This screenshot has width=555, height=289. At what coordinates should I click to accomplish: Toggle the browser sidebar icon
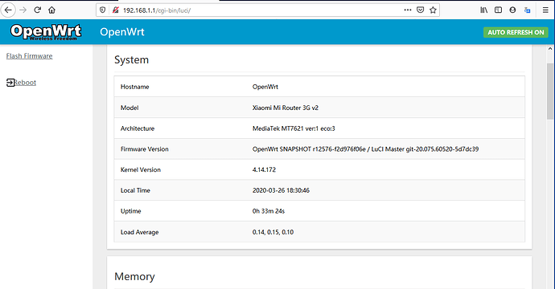pyautogui.click(x=498, y=10)
